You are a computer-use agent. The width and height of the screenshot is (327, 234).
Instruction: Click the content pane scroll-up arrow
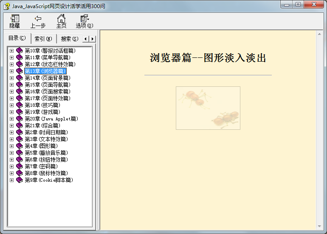pyautogui.click(x=319, y=34)
